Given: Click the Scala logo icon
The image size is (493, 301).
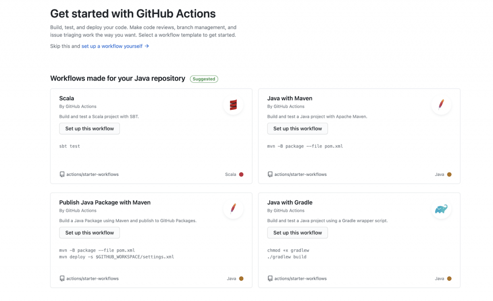Looking at the screenshot, I should (x=234, y=105).
